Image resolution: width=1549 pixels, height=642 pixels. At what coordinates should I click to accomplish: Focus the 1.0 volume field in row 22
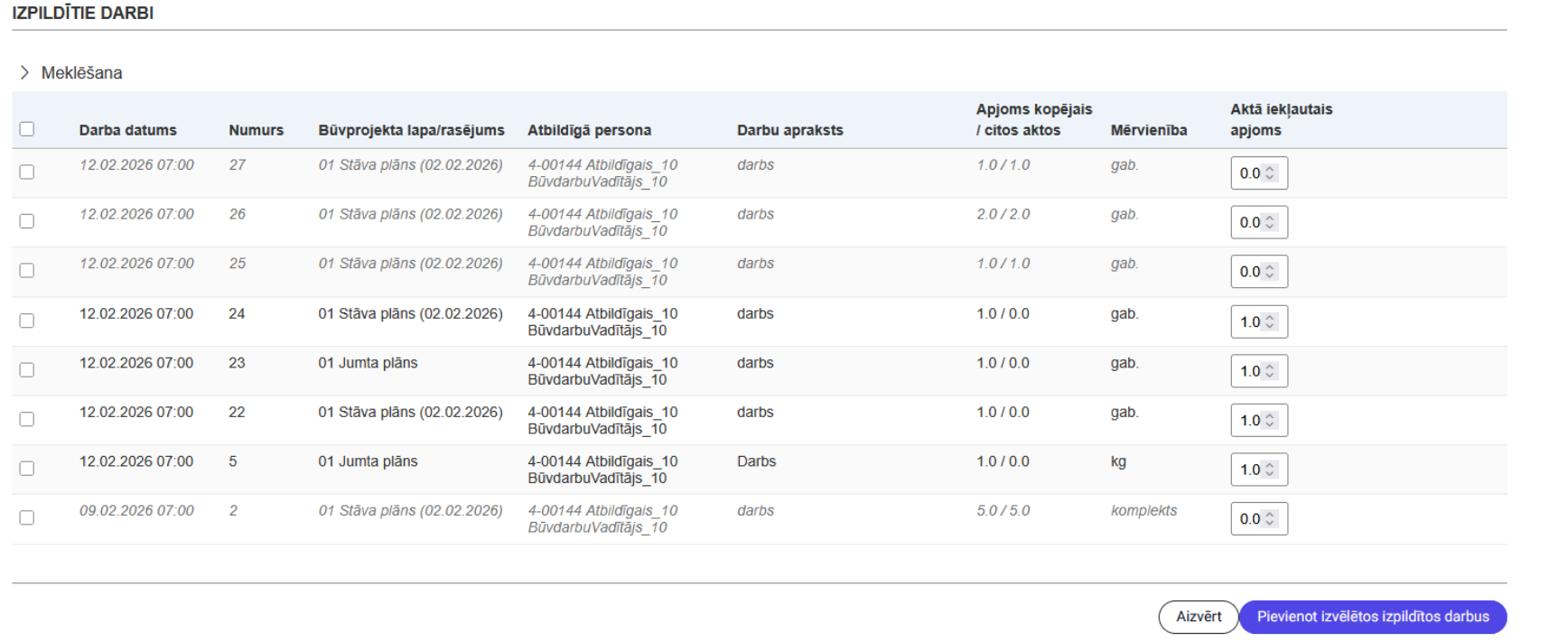click(x=1259, y=420)
